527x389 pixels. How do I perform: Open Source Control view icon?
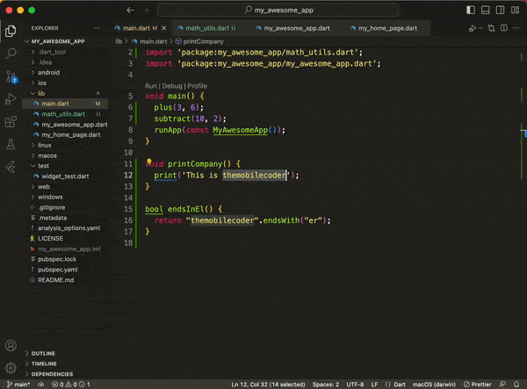[x=11, y=76]
